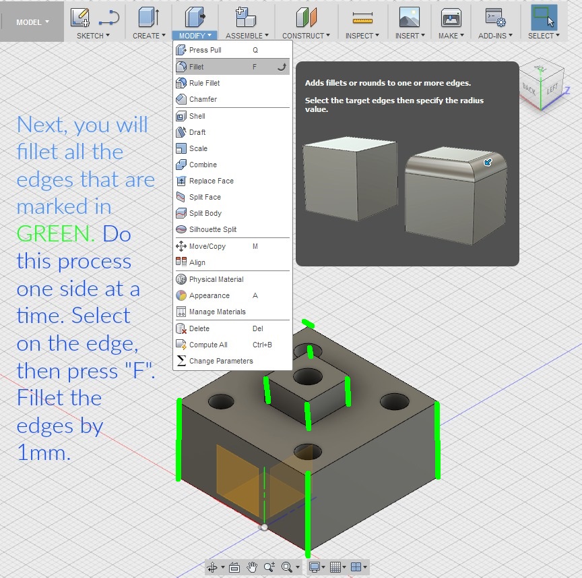Viewport: 582px width, 578px height.
Task: Click the Look At icon in navigation bar
Action: tap(234, 567)
